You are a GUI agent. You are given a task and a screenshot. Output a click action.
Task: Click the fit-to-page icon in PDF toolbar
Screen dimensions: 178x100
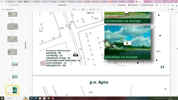[91, 9]
